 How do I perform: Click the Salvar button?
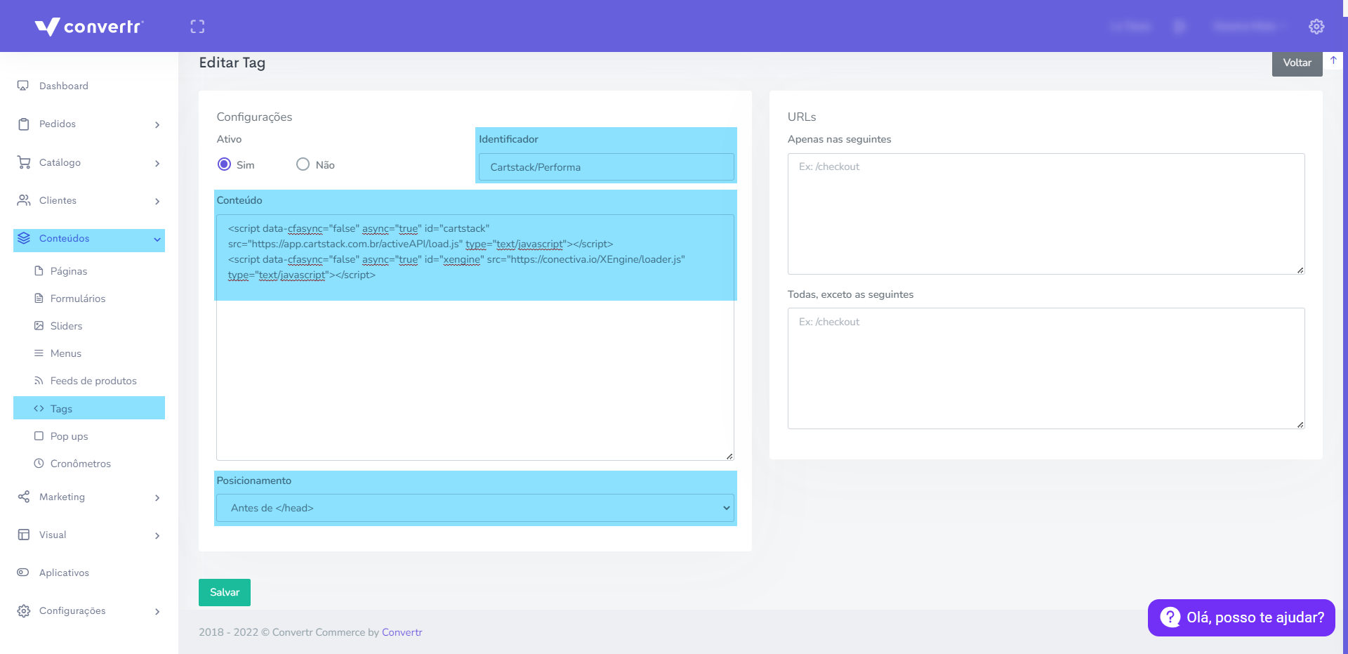pos(225,592)
